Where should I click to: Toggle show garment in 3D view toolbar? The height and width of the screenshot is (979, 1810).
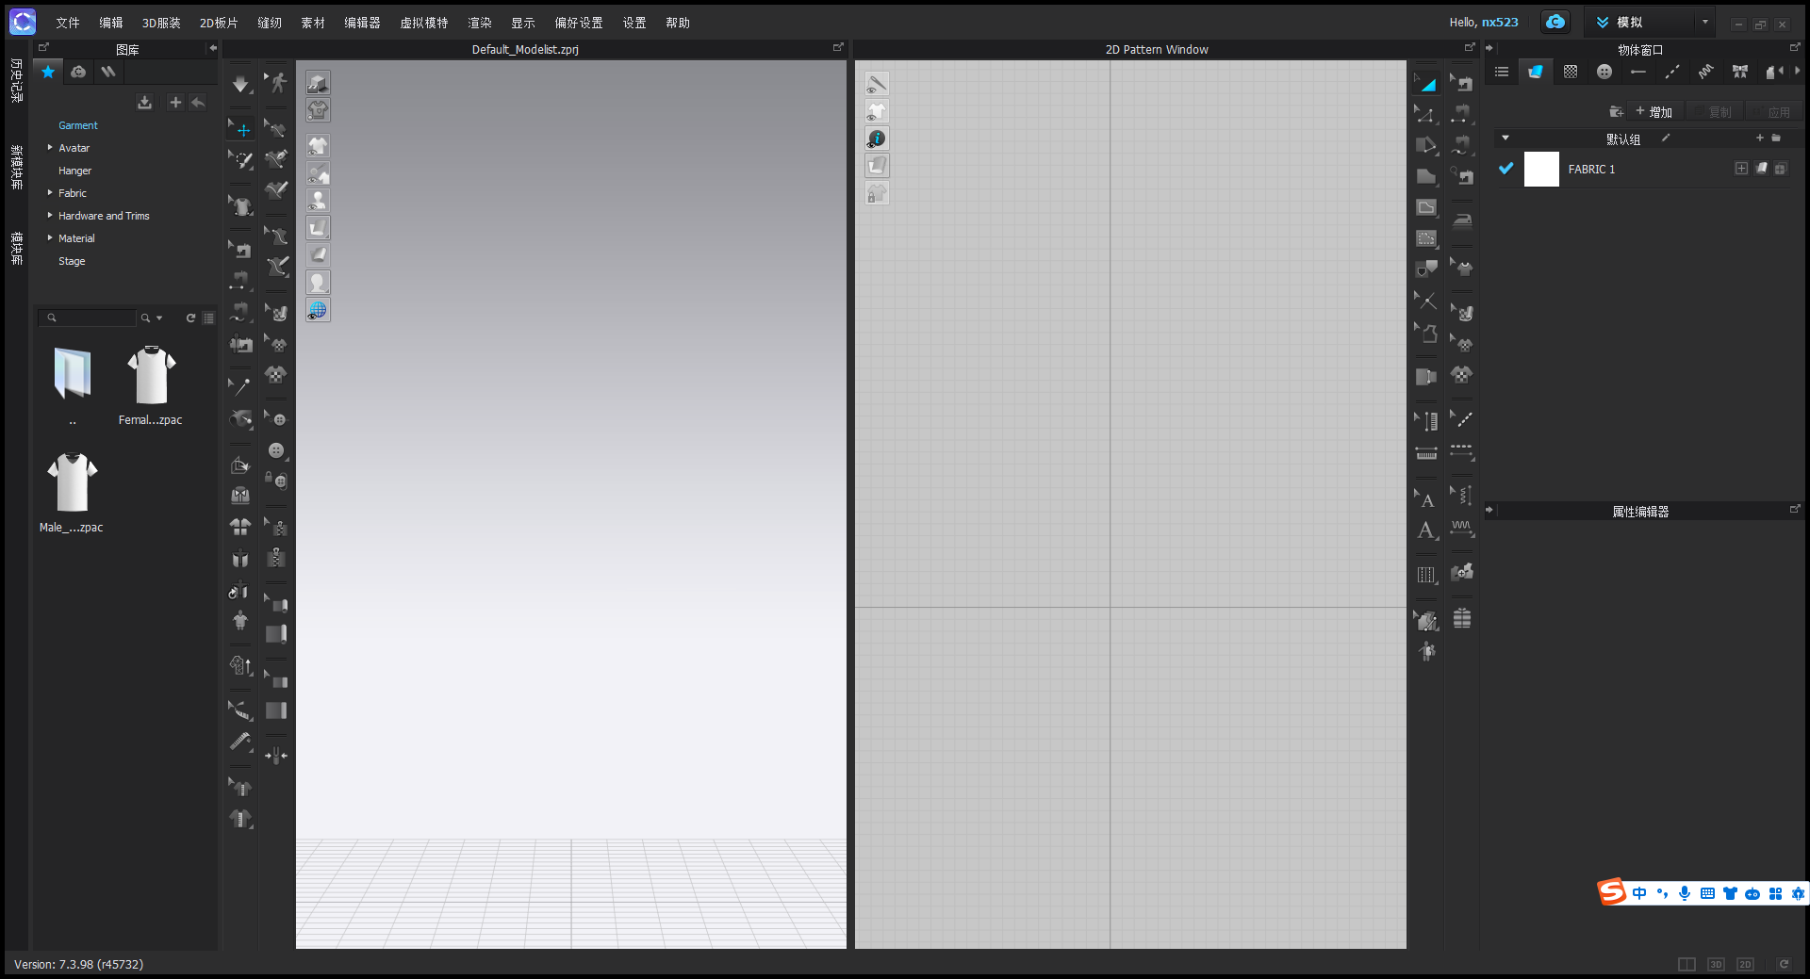tap(318, 146)
